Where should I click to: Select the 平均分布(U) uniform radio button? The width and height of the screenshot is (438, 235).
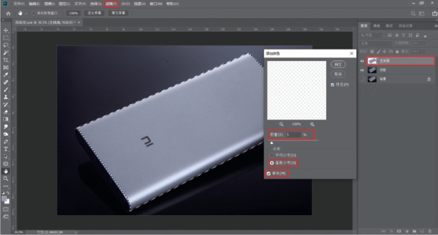tap(272, 155)
